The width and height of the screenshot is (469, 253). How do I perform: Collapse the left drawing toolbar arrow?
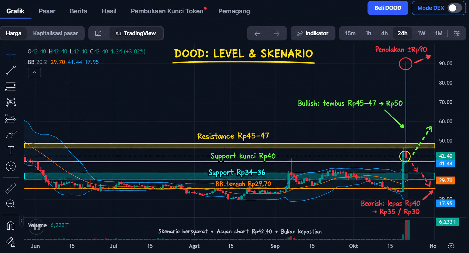click(x=21, y=220)
